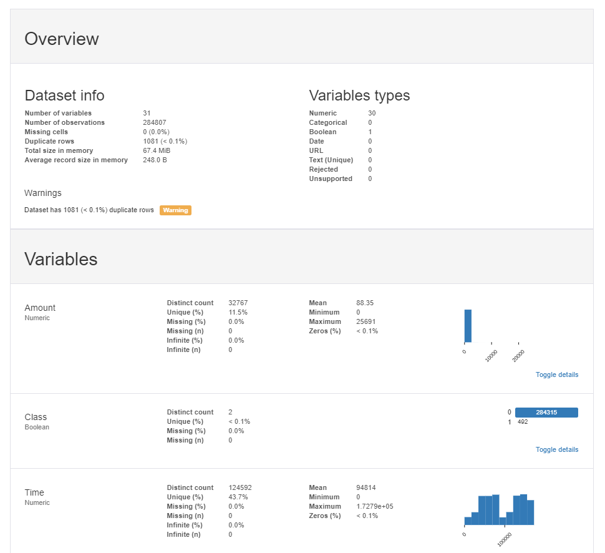Click the Average record size value 248.0 B

pyautogui.click(x=155, y=160)
